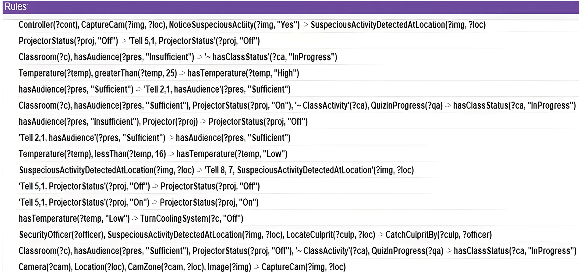Click the TurnCoolingSystem(?c, "Off") consequent
Image resolution: width=580 pixels, height=274 pixels.
[x=191, y=219]
